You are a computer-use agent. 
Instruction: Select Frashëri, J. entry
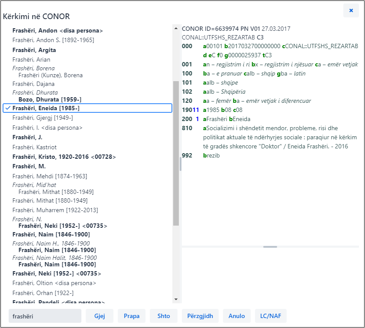click(27, 138)
